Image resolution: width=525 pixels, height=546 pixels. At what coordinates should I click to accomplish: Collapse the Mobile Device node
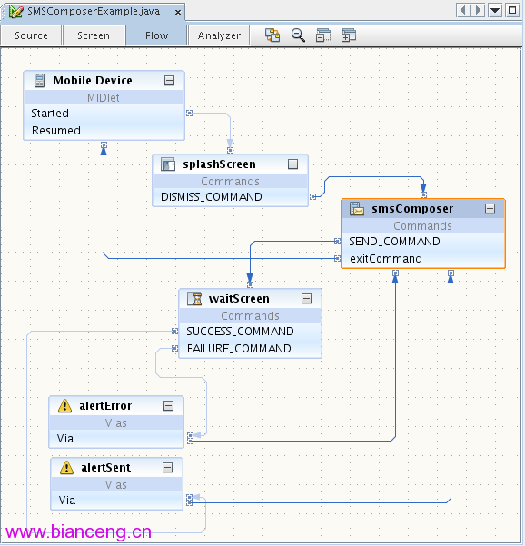170,81
